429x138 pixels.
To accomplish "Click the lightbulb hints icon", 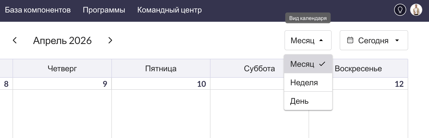I will pyautogui.click(x=400, y=10).
